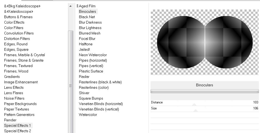
Task: Select the Special Effects 2 category
Action: tap(17, 131)
